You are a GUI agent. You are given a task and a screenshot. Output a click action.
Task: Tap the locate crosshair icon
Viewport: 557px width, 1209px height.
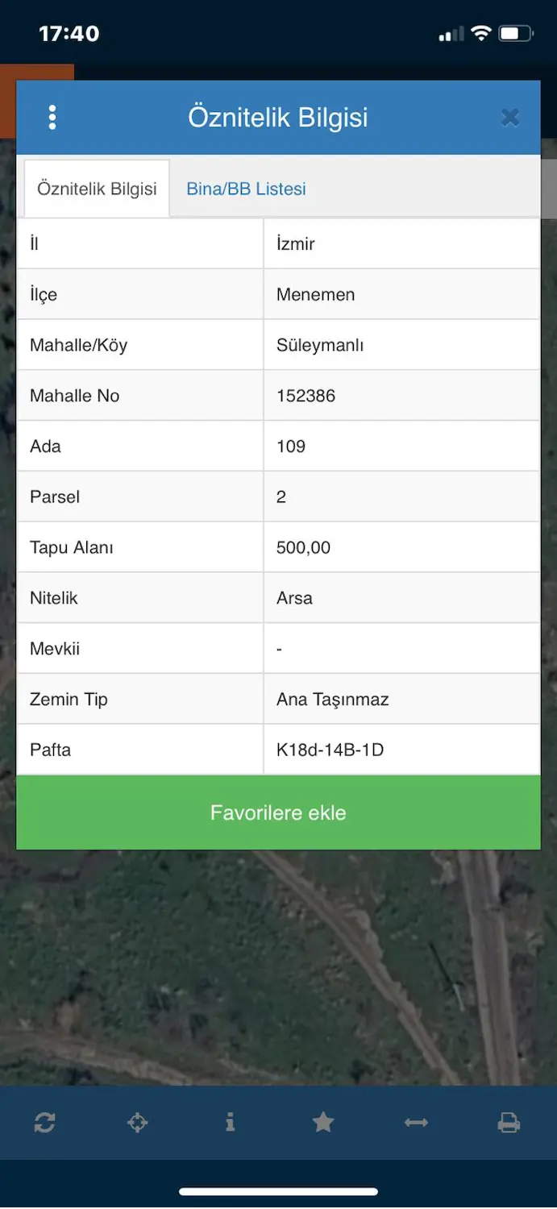138,1122
